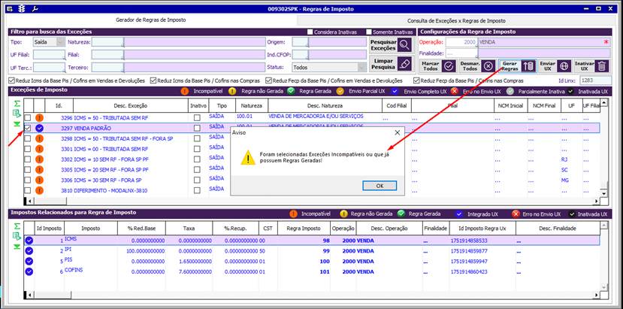Uncheck Reduz Fecp Base Pis/Cofins nas Compras
The height and width of the screenshot is (309, 623).
pyautogui.click(x=416, y=80)
